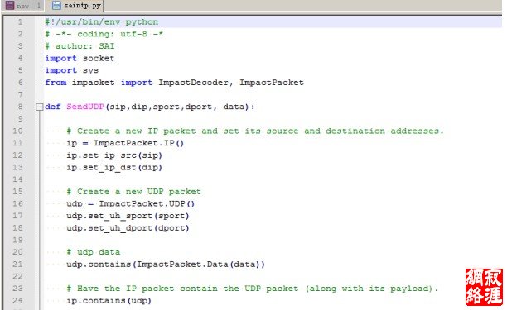This screenshot has height=310, width=507.
Task: Click ImpactDecoder in the import statement
Action: [193, 83]
